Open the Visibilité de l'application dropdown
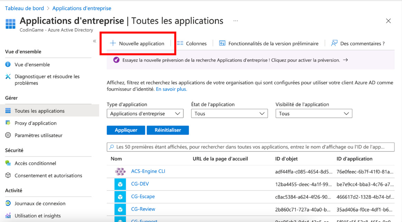Screen dimensions: 402x222 coord(314,113)
